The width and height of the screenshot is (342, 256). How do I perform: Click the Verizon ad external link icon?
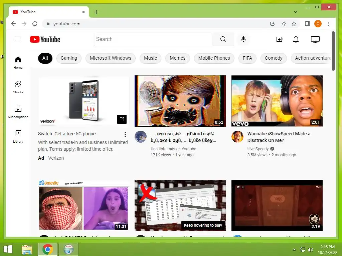(122, 119)
